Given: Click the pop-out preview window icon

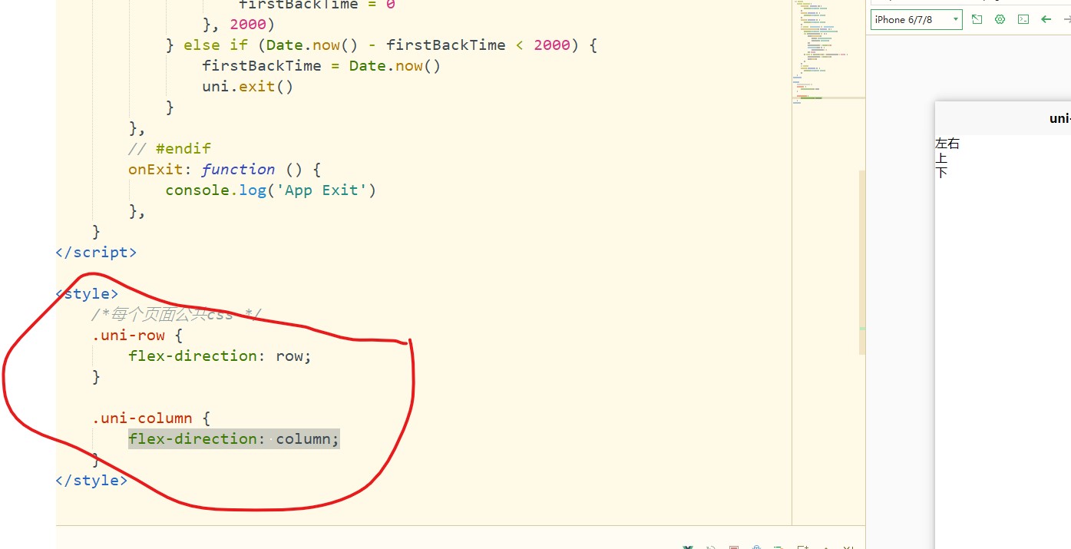Looking at the screenshot, I should 977,20.
